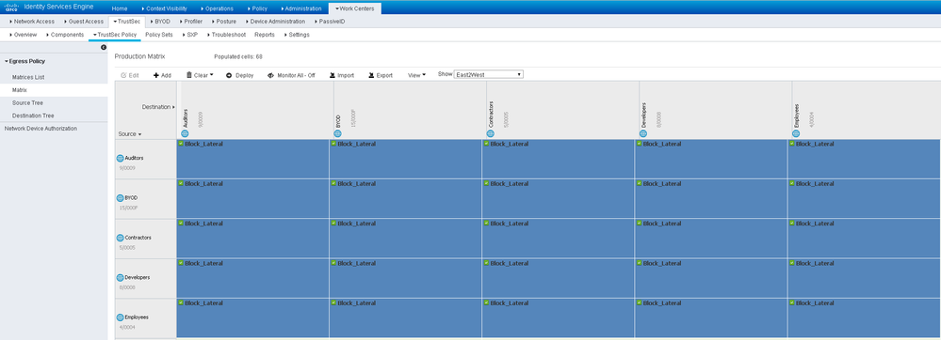Click the globe icon beside Contractors source row
This screenshot has height=340, width=941.
120,238
